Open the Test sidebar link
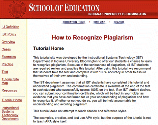This screenshot has width=158, height=125. (5, 72)
